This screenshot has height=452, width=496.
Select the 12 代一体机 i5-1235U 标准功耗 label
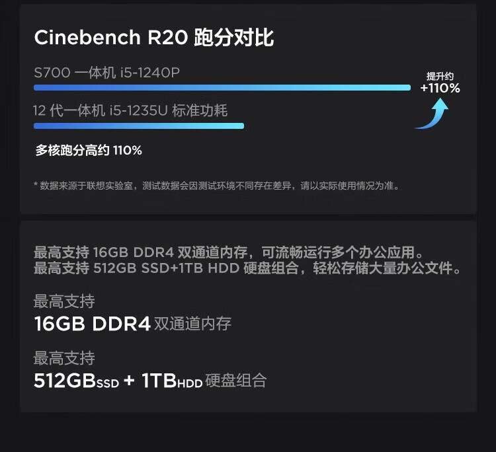point(130,110)
